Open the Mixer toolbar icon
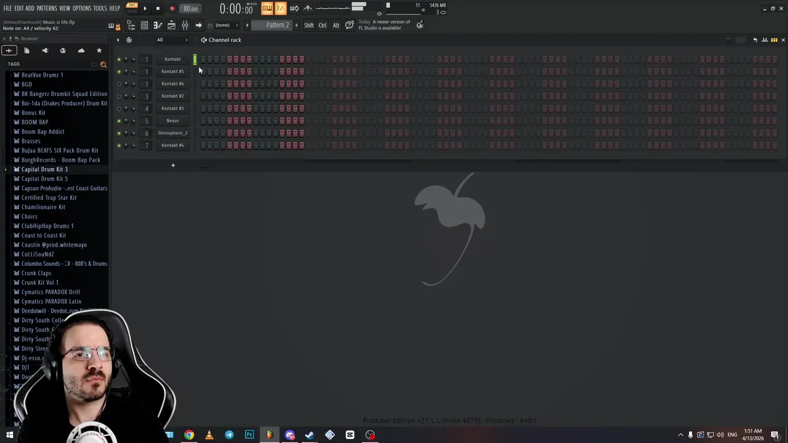 coord(185,25)
